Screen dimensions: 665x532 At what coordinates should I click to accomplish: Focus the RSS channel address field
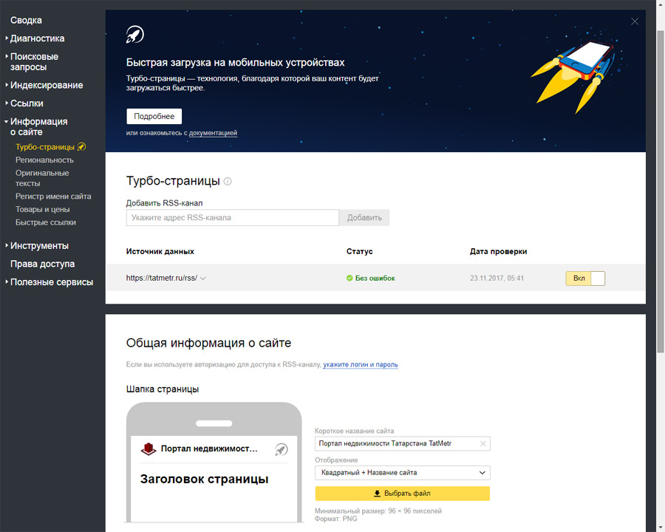pos(233,218)
